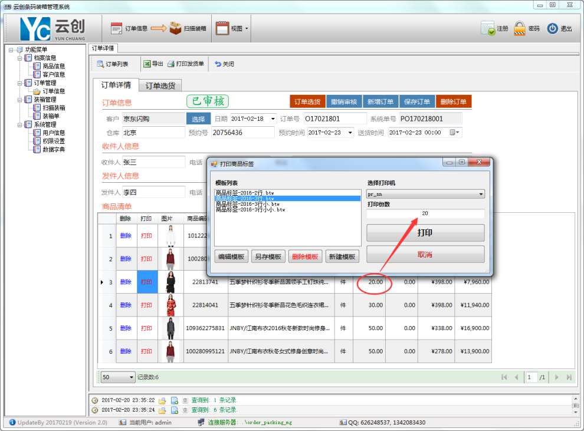Screen dimensions: 584x431
Task: Click the 取消 button in print dialog
Action: click(x=425, y=255)
